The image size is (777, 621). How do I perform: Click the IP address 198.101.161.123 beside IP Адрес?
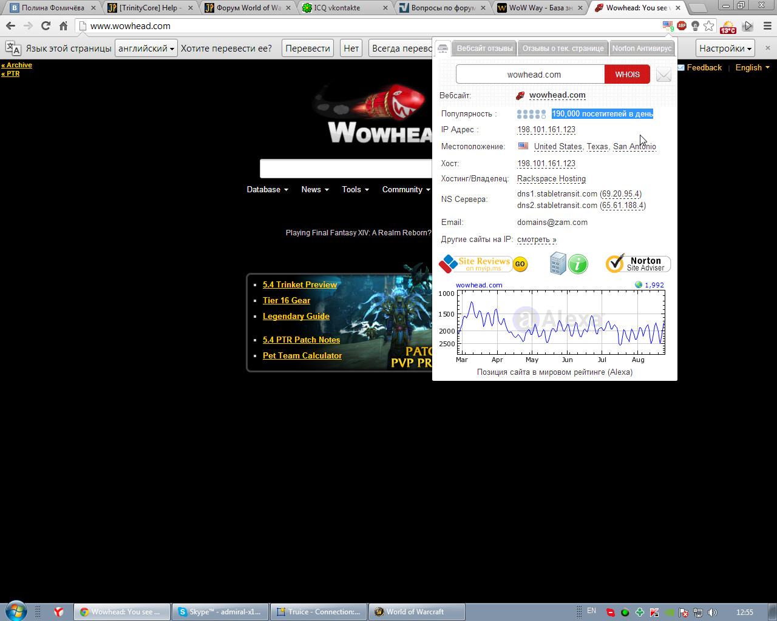tap(546, 130)
